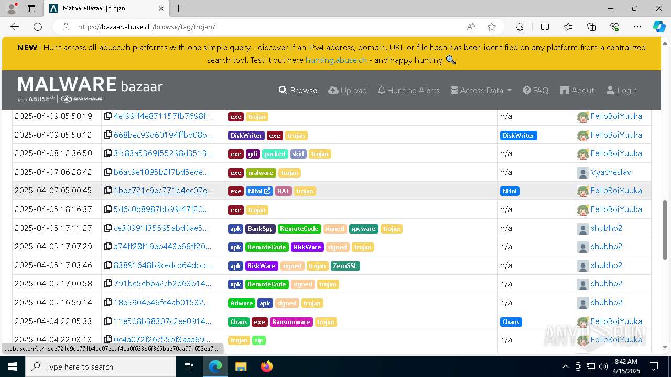Copy hash 791be5ebba2cb2d63b14 icon
This screenshot has height=377, width=671.
pos(107,283)
